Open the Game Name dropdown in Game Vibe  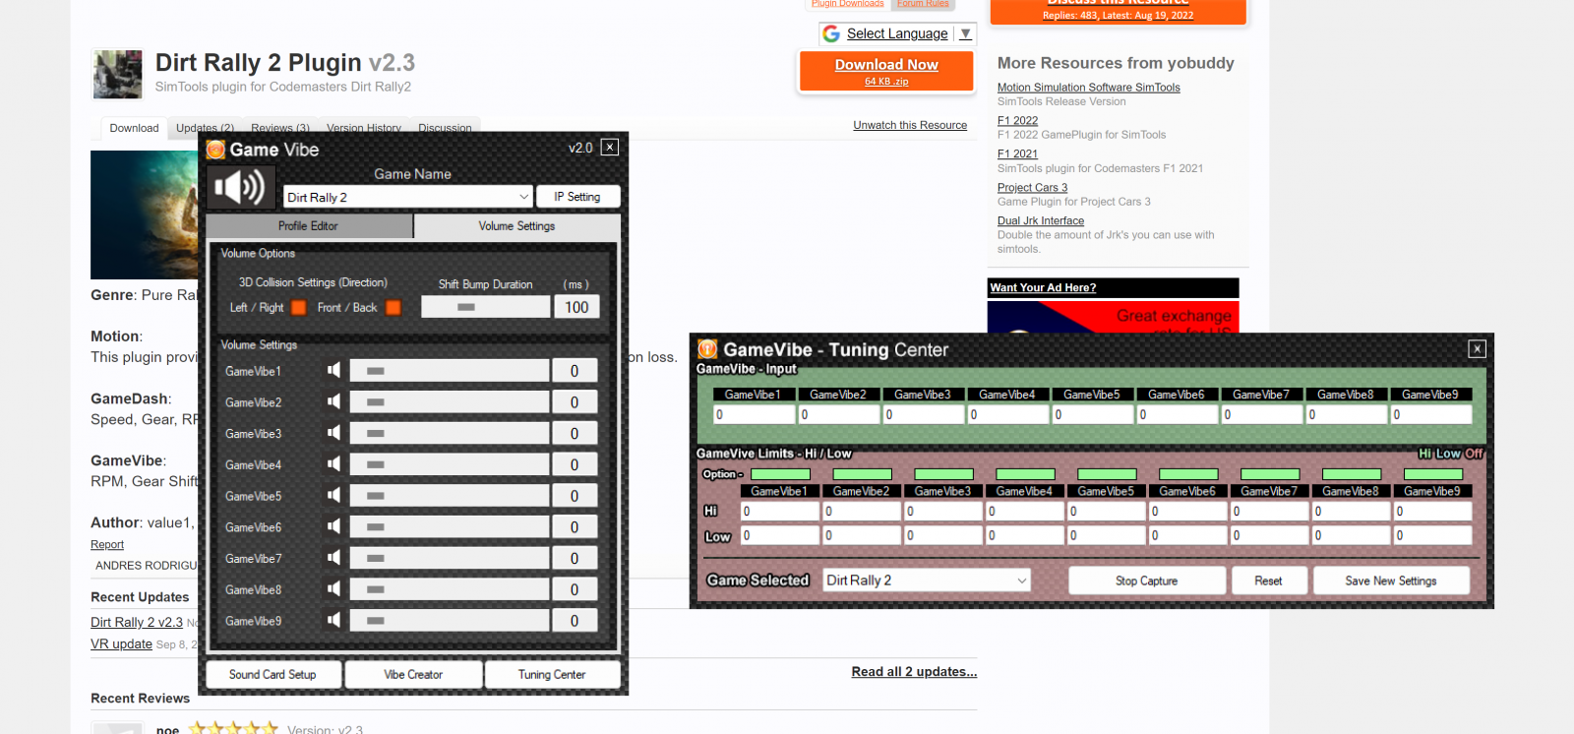(x=407, y=197)
